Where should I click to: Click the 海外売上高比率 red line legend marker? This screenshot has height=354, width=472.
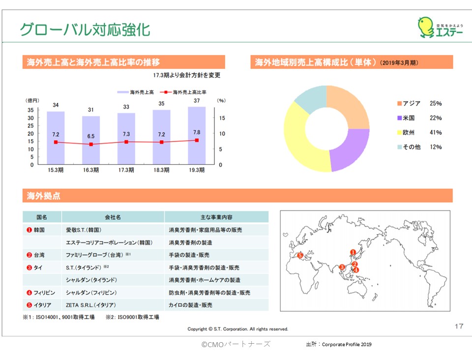pos(166,92)
